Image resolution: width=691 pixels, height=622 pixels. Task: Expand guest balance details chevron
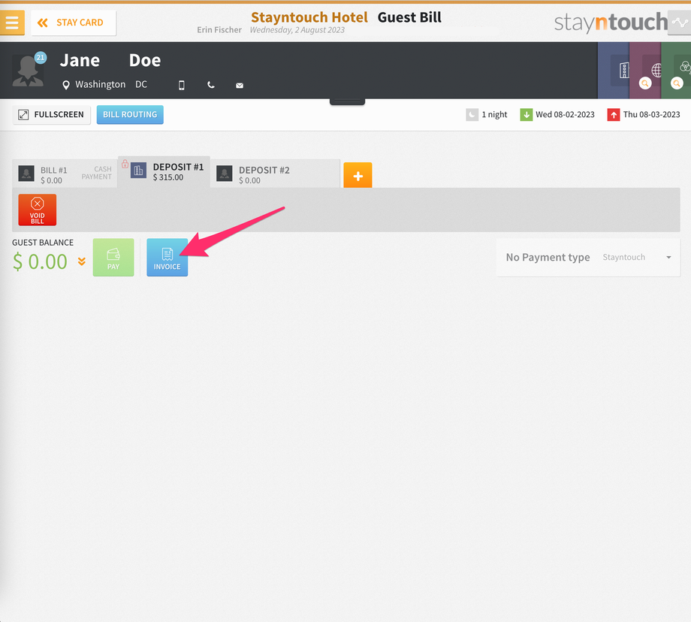(82, 261)
